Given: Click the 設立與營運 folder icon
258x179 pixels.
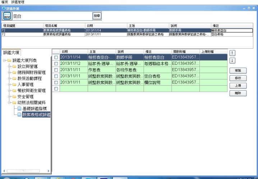Looking at the screenshot, I should tap(14, 67).
